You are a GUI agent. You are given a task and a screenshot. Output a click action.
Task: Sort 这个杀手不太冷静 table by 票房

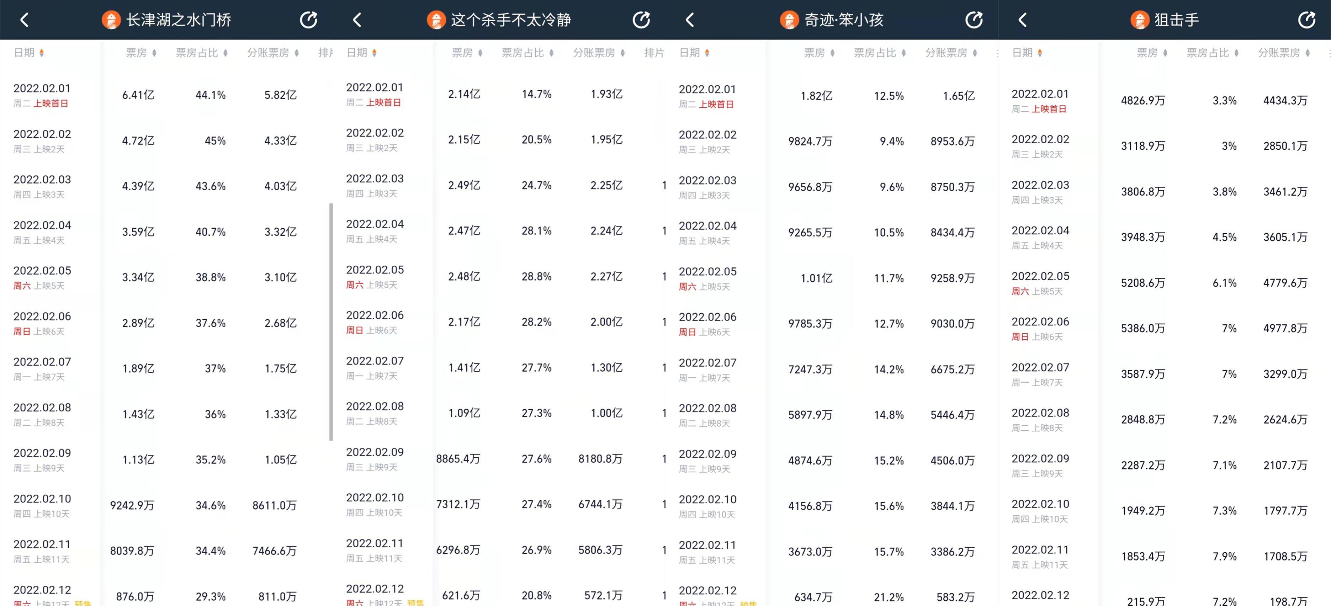(468, 53)
